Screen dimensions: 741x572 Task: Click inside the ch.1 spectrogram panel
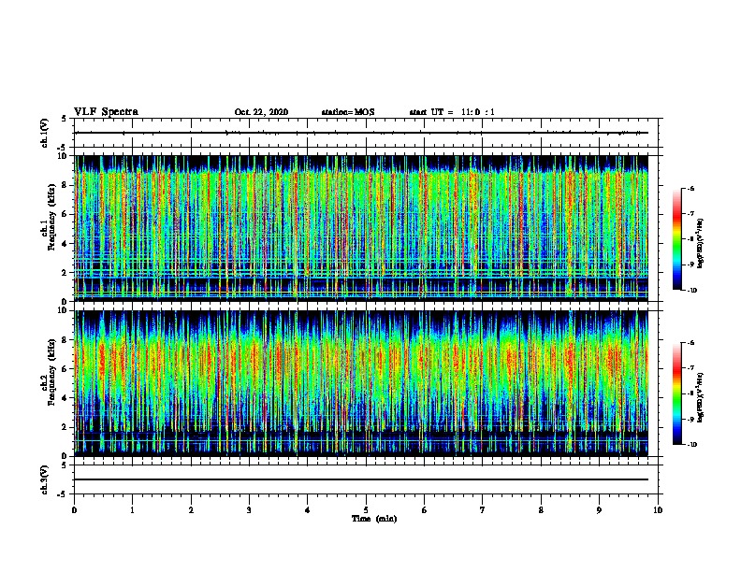click(x=361, y=228)
